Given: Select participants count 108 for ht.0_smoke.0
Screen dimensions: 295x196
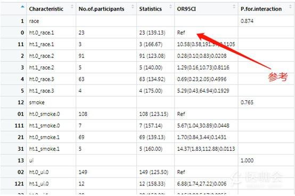Looking at the screenshot, I should pyautogui.click(x=83, y=114).
